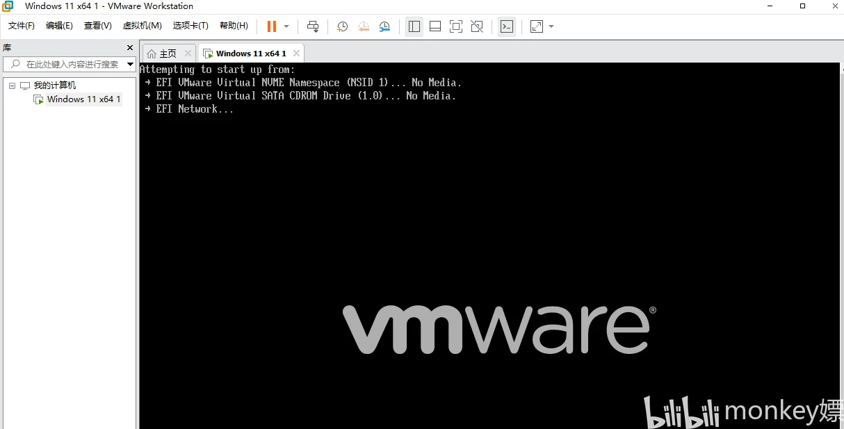Close the Windows 11 x64 1 tab
The width and height of the screenshot is (844, 429).
(x=296, y=54)
